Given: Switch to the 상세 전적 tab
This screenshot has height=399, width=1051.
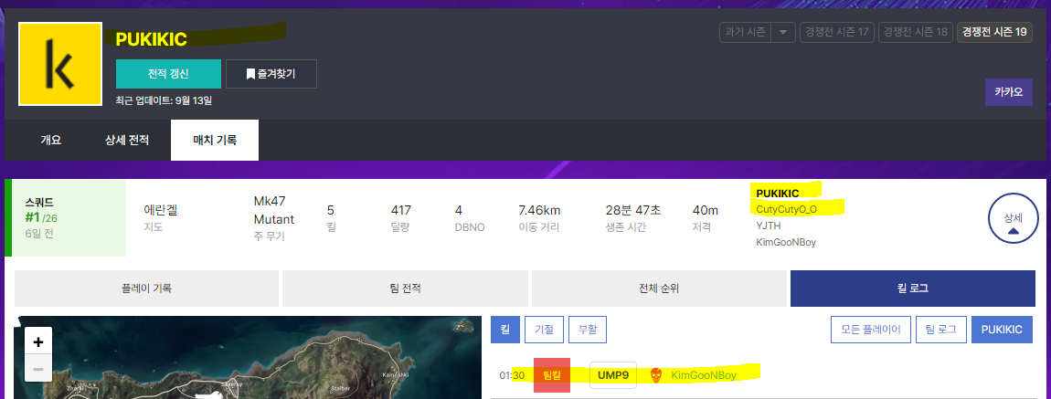Looking at the screenshot, I should 122,141.
